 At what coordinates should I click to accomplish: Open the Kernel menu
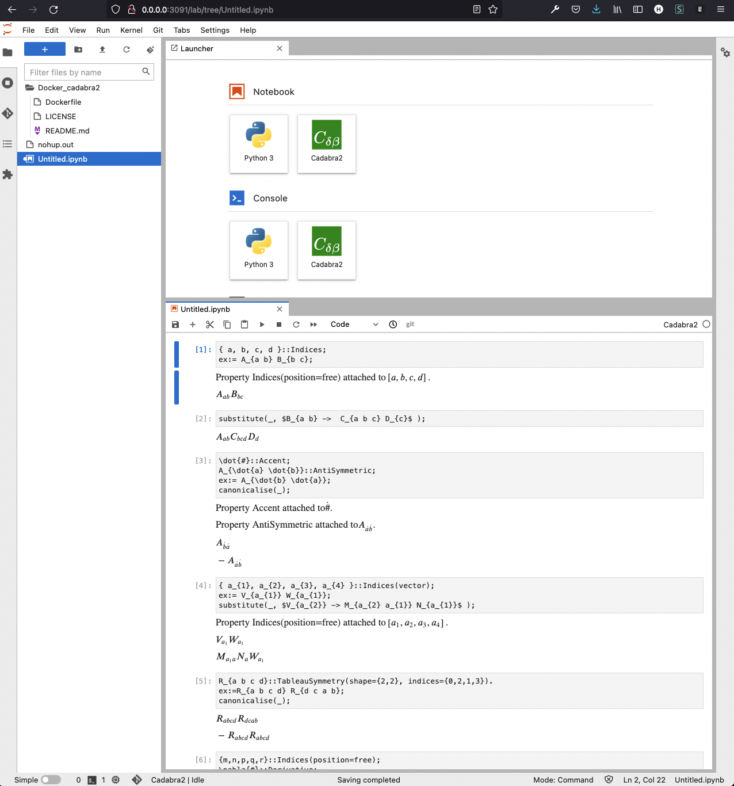pyautogui.click(x=131, y=30)
